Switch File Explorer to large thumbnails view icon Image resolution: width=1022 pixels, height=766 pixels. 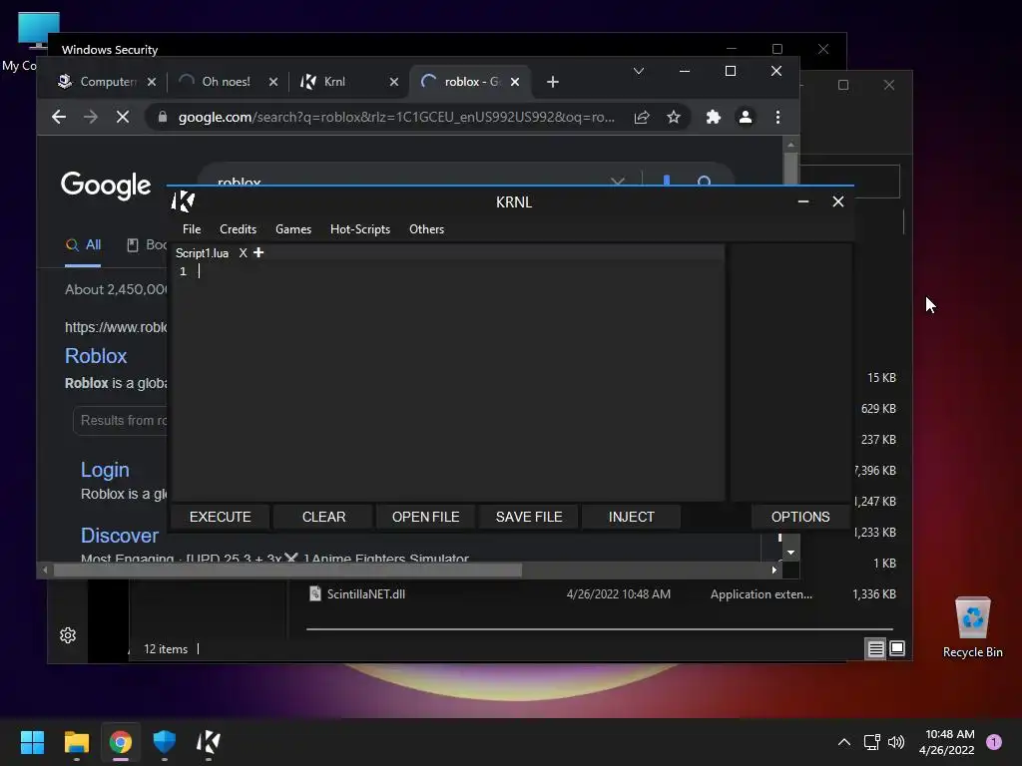click(897, 648)
